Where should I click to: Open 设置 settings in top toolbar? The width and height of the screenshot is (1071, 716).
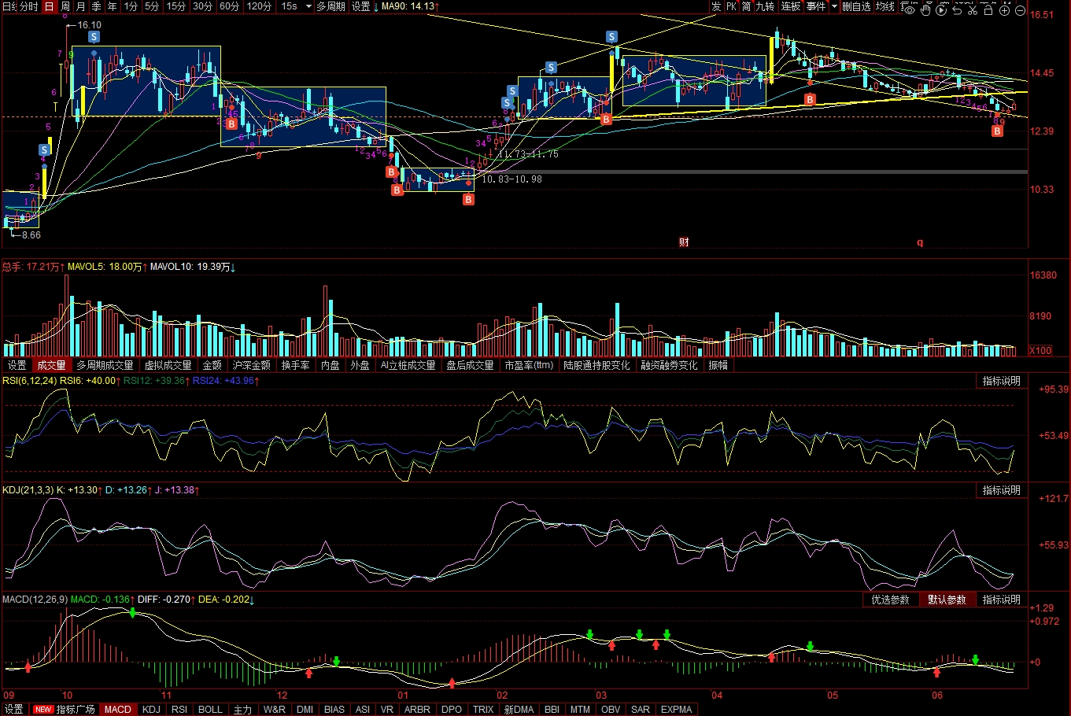point(360,6)
